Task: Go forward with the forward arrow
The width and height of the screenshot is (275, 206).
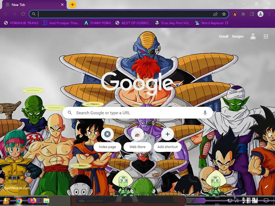Action: click(15, 14)
